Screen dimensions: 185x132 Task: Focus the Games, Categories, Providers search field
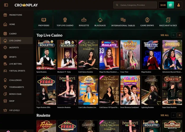tap(135, 5)
